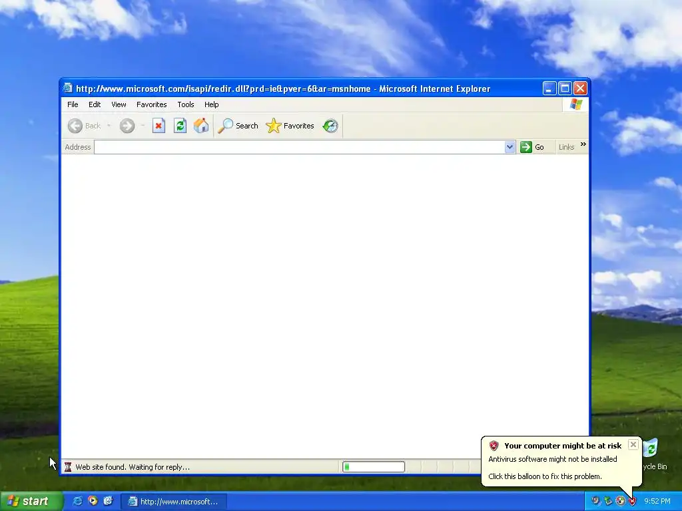Click the green loading progress bar
This screenshot has width=682, height=511.
coord(374,467)
